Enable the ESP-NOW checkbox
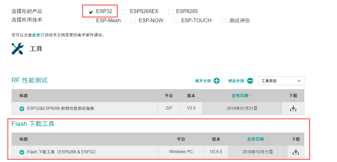This screenshot has height=162, width=337. click(x=133, y=20)
